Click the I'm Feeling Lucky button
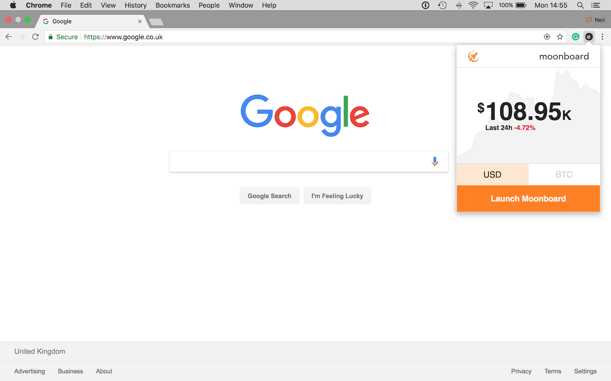Screen dimensions: 611x381 point(337,196)
